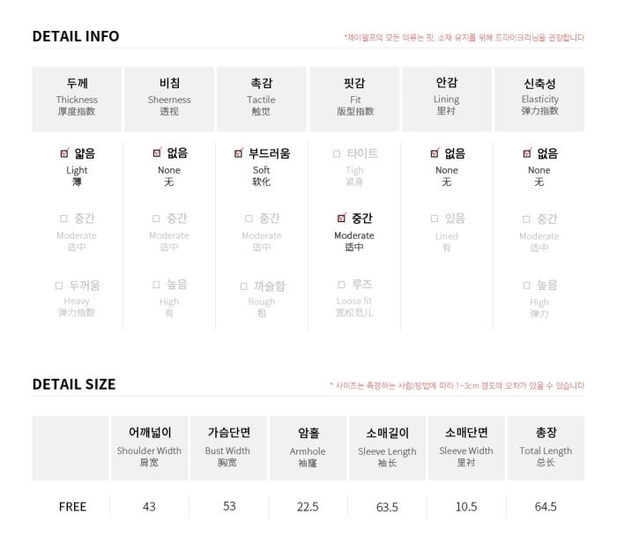This screenshot has width=617, height=551.
Task: Click the Thickness column header cell
Action: click(77, 99)
